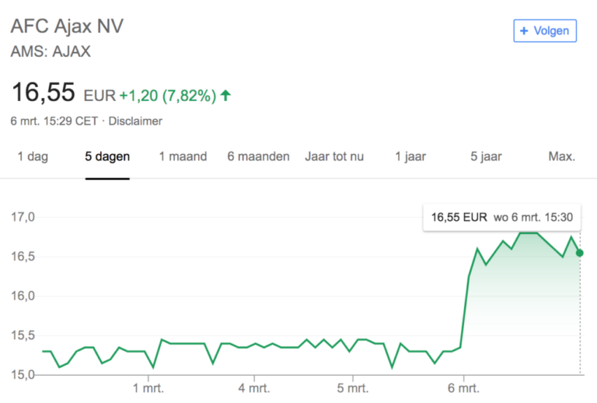Image resolution: width=597 pixels, height=403 pixels.
Task: Show the Jaar tot nu range
Action: pos(334,156)
